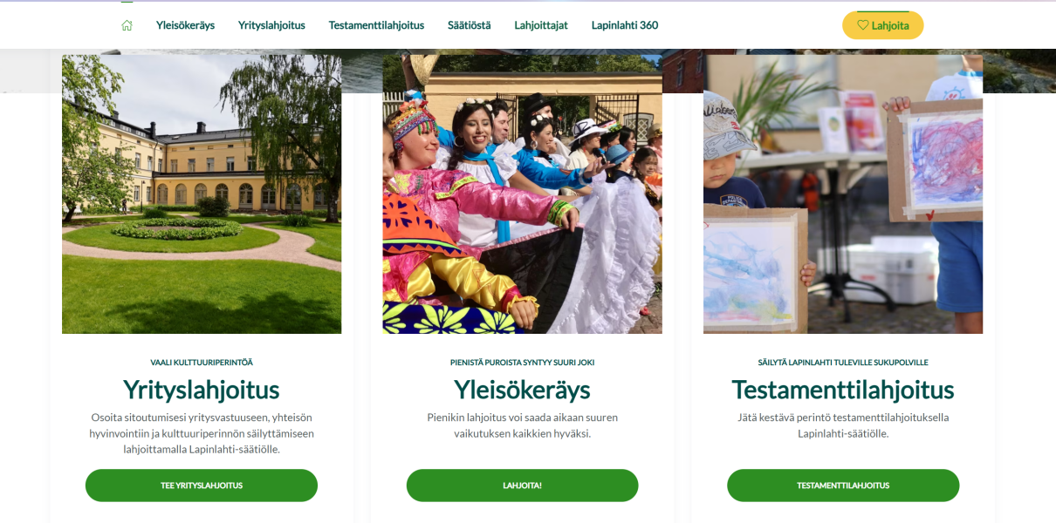
Task: Click the Tee yrityslahjoitus green button
Action: 202,486
